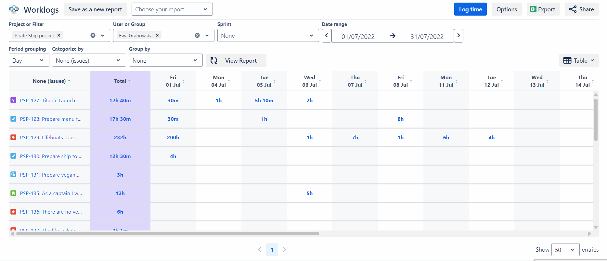Go to next date range
Viewport: 607px width, 261px height.
[458, 35]
